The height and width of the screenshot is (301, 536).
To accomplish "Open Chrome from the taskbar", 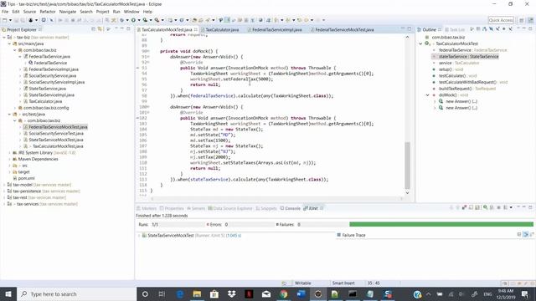I will click(x=283, y=293).
